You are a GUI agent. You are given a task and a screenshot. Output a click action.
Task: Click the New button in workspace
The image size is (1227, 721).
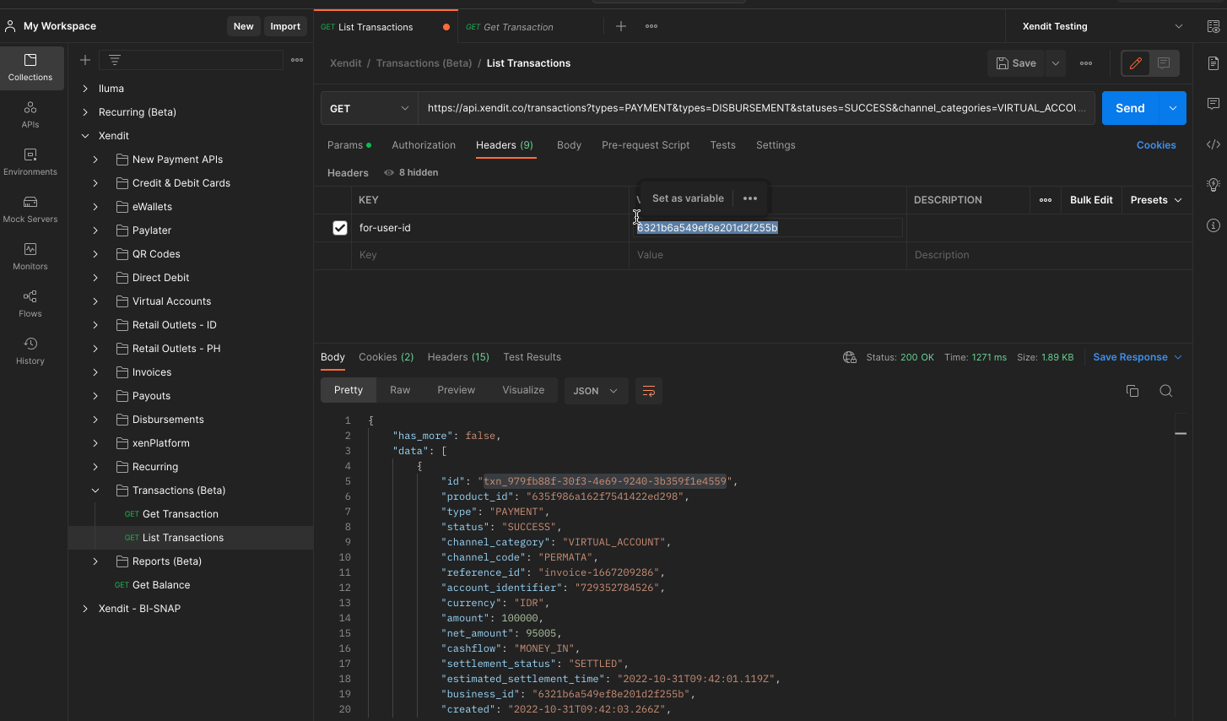point(243,26)
